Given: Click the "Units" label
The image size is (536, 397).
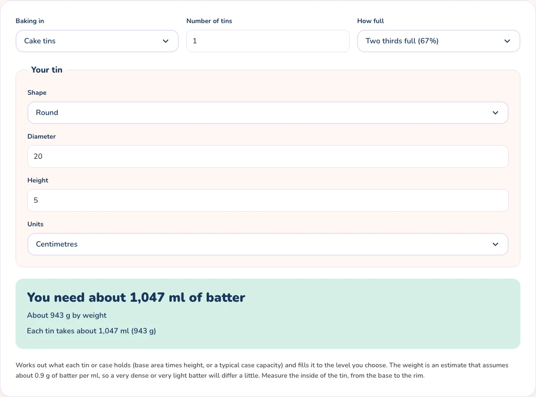Looking at the screenshot, I should (x=35, y=224).
